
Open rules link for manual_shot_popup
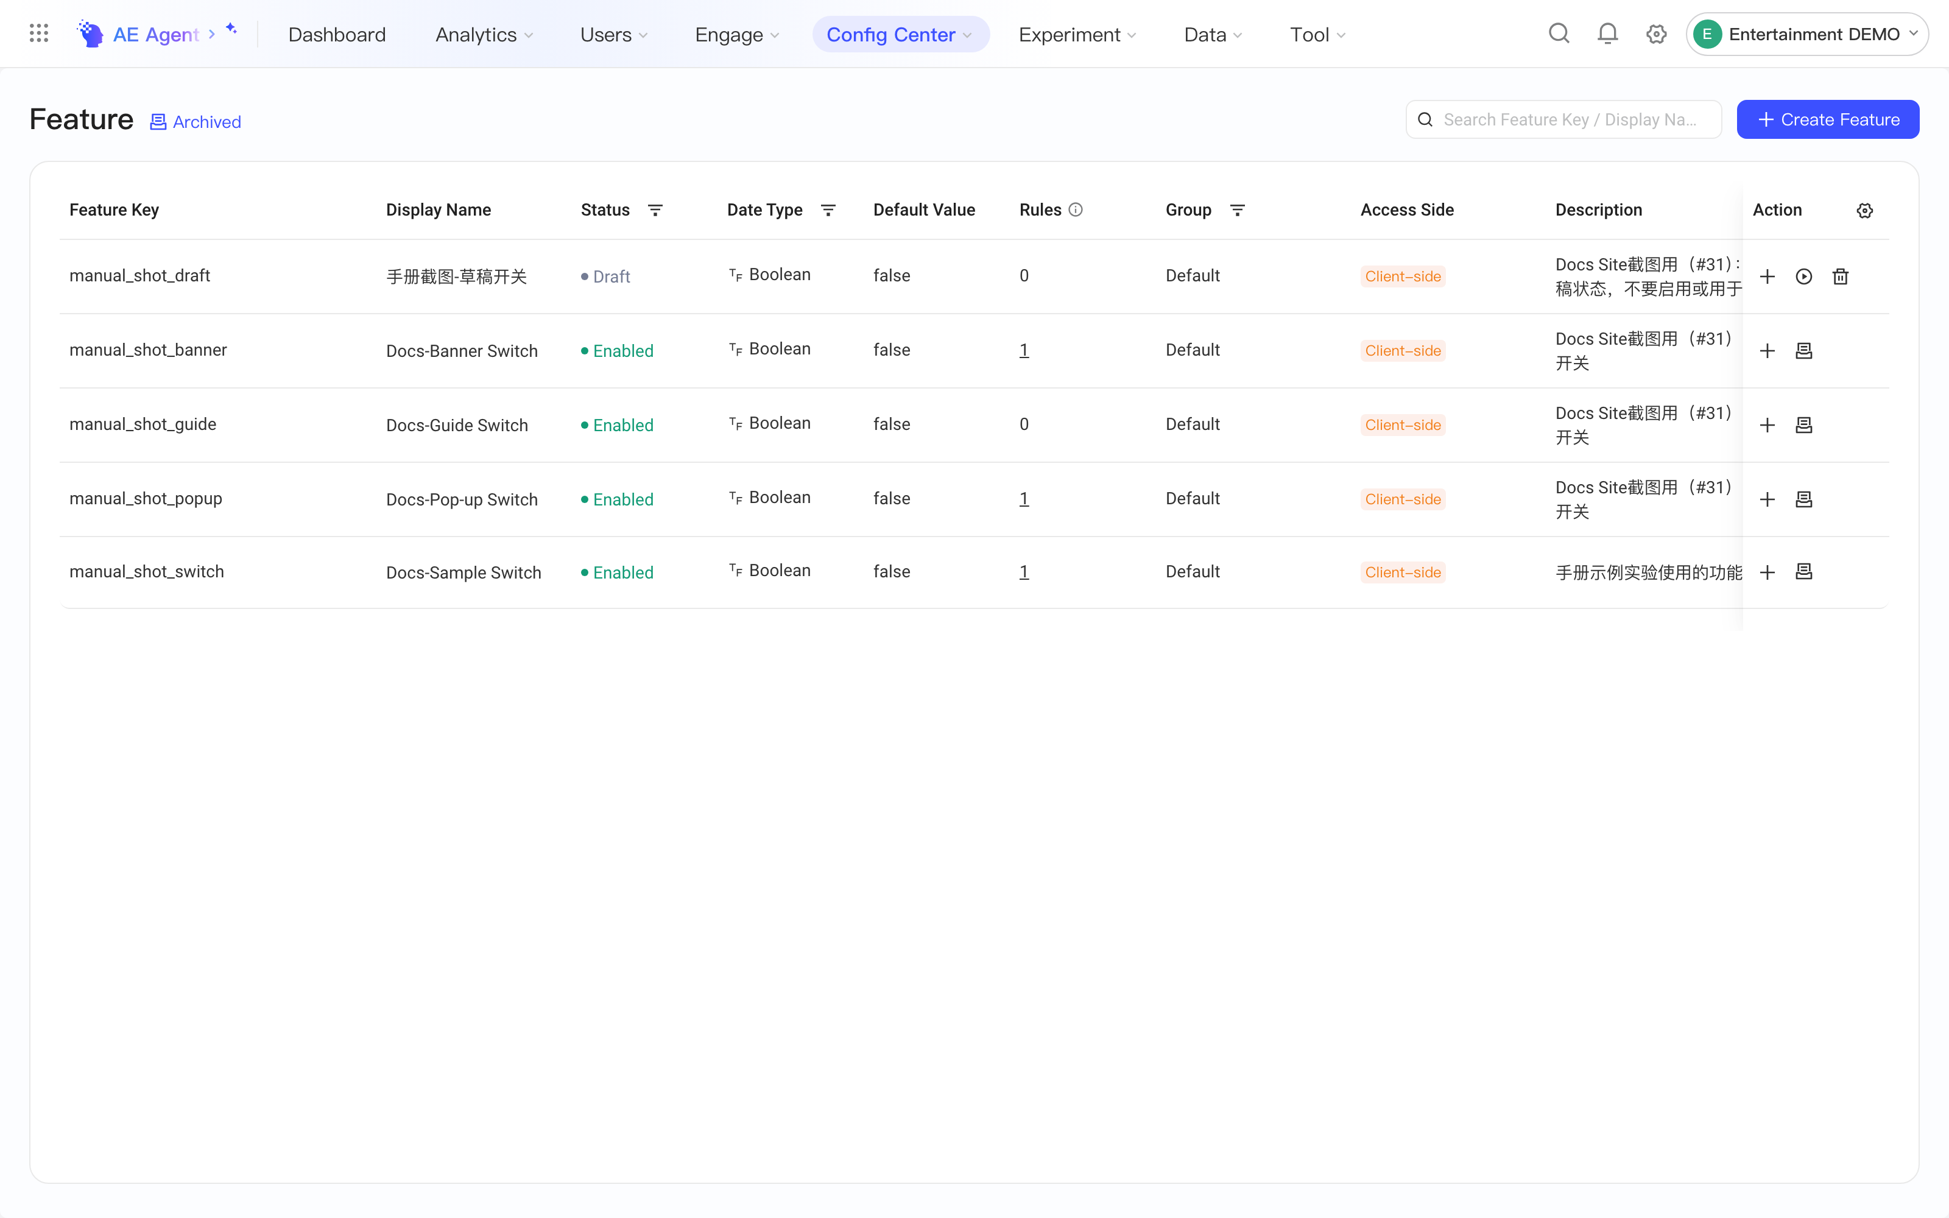coord(1024,498)
